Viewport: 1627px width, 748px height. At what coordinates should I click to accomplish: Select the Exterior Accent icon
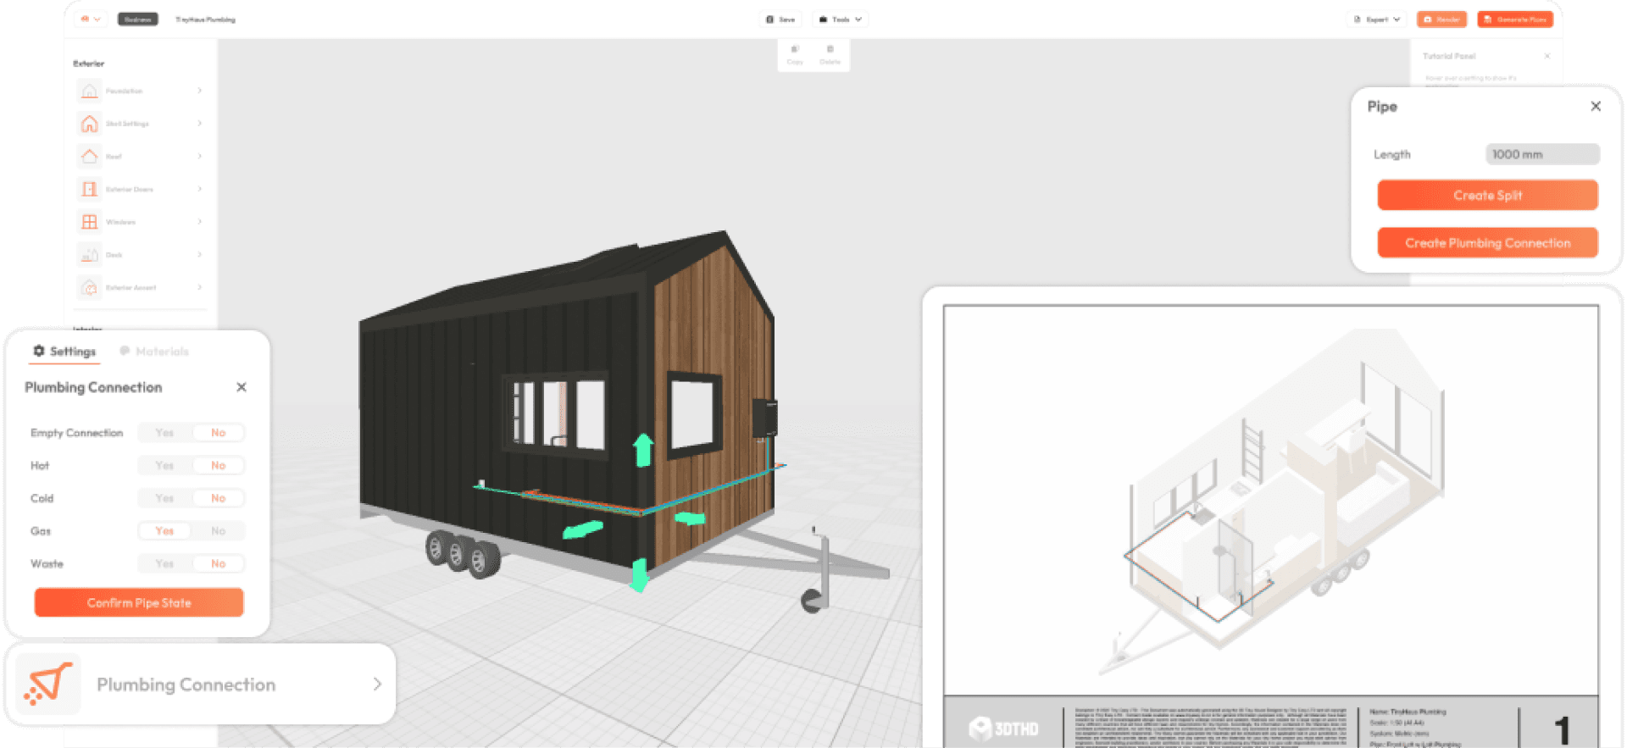click(89, 287)
